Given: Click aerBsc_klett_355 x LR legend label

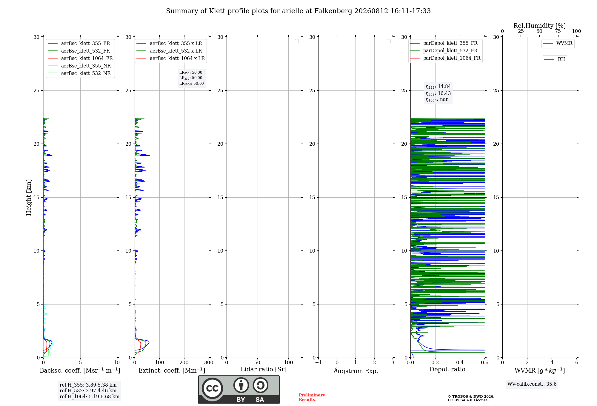Looking at the screenshot, I should (x=176, y=43).
